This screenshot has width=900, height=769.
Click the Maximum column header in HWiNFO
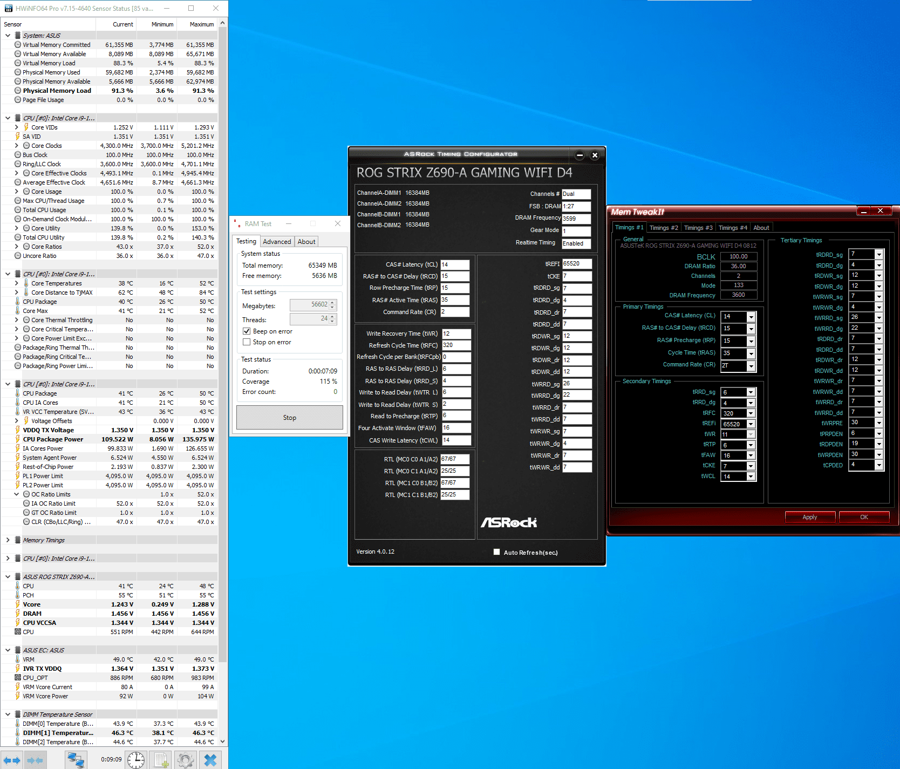click(x=197, y=24)
